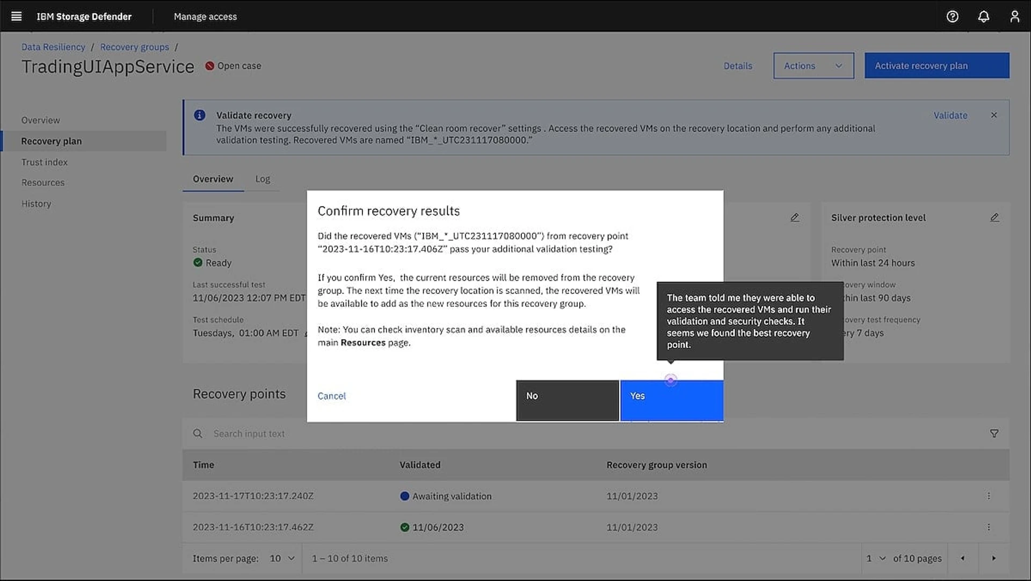Click the 1 – 10 of 10 items text
Screen dimensions: 1031x581
click(350, 558)
